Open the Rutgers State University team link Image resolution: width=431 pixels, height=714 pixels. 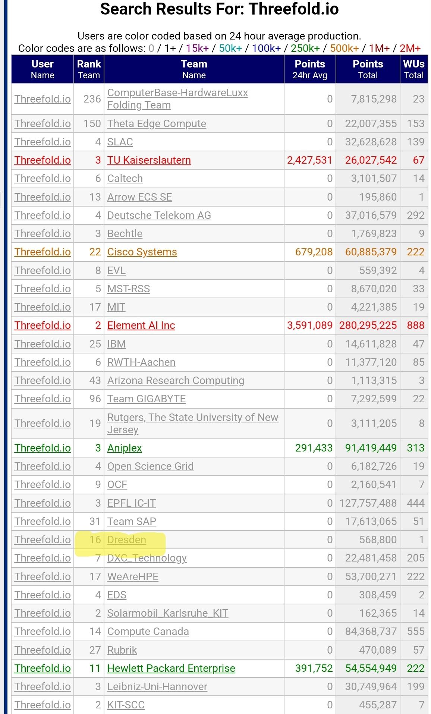(193, 423)
